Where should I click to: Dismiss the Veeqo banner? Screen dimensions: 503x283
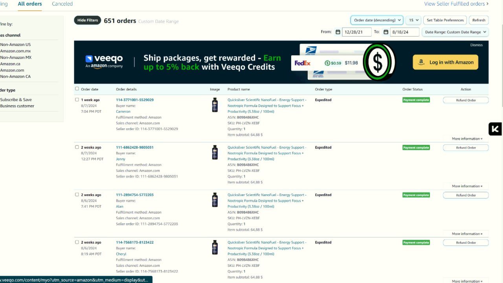click(x=476, y=45)
